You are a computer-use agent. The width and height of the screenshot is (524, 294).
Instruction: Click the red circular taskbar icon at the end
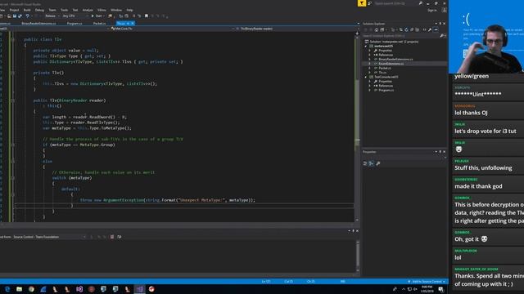[x=151, y=289]
